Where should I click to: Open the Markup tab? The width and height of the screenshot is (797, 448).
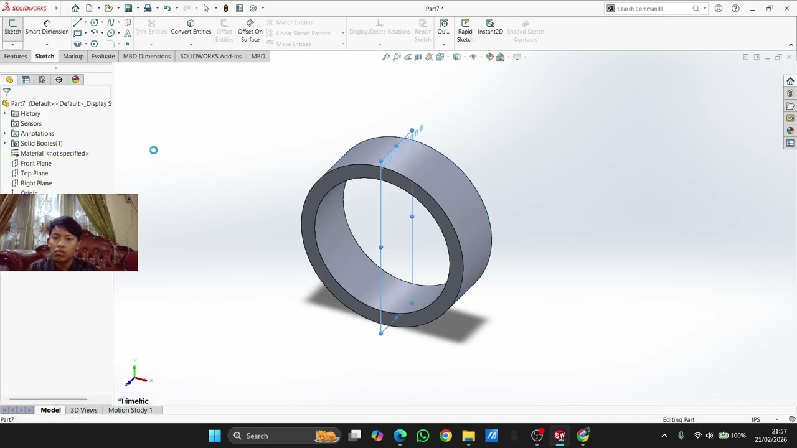(73, 56)
